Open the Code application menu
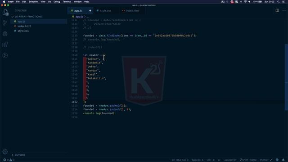This screenshot has height=162, width=288. tap(11, 2)
